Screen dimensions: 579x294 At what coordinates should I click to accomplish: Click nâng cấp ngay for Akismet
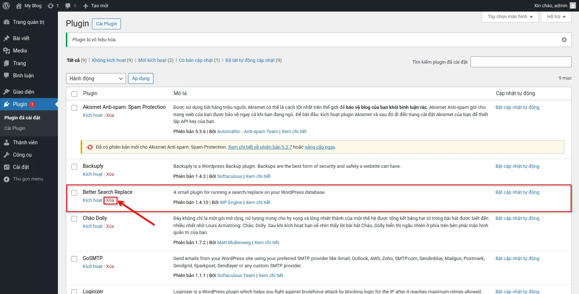tap(320, 147)
